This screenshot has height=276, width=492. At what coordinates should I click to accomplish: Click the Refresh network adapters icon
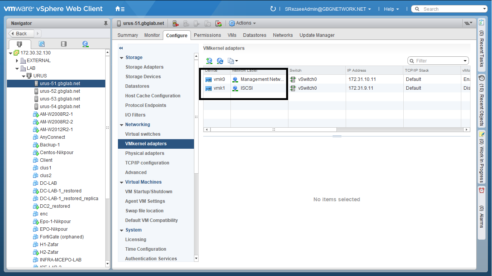220,61
